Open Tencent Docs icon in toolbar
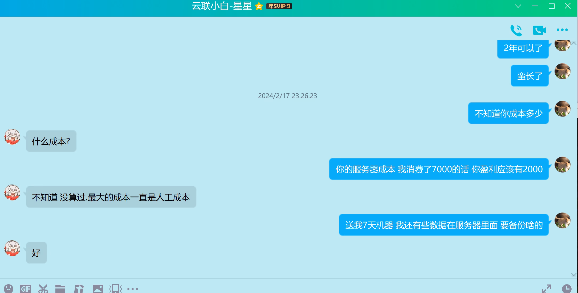The width and height of the screenshot is (578, 293). pos(79,289)
